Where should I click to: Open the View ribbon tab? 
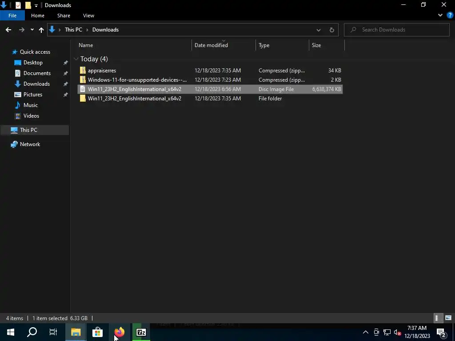88,16
